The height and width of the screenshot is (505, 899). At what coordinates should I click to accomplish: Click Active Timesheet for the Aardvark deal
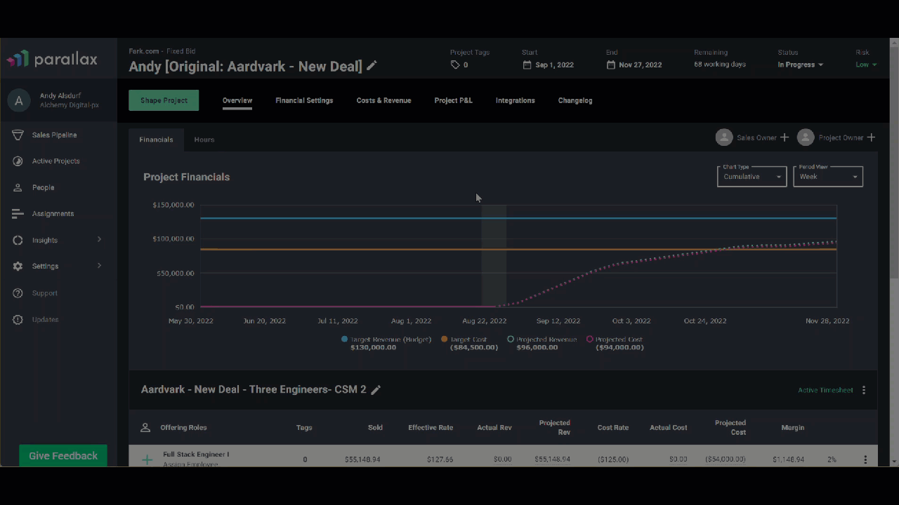pos(825,389)
